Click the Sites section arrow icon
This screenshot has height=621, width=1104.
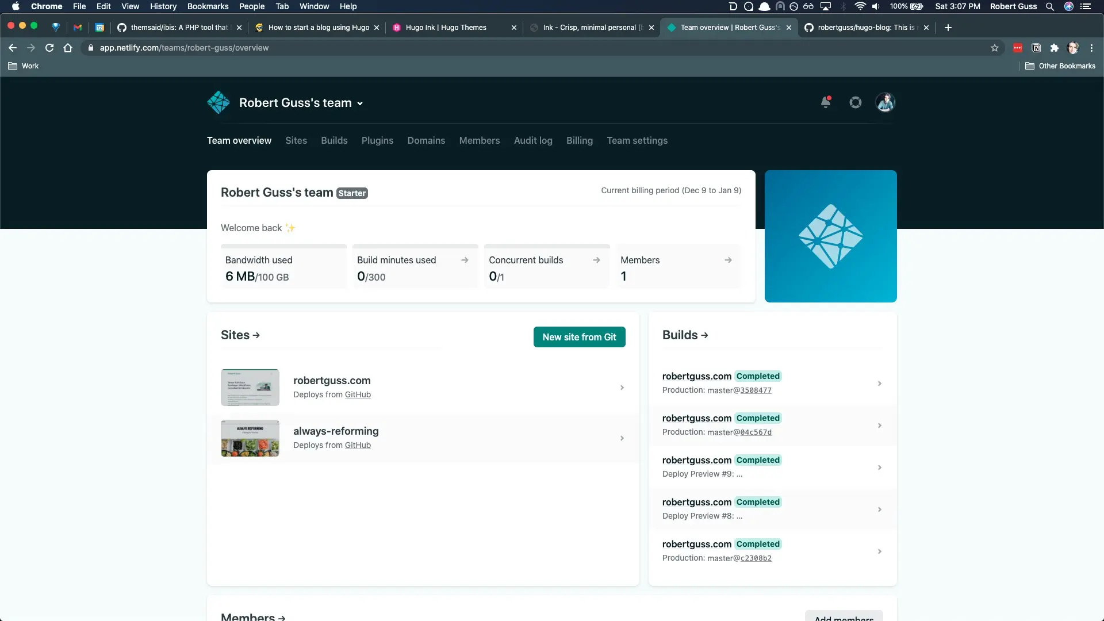click(257, 335)
